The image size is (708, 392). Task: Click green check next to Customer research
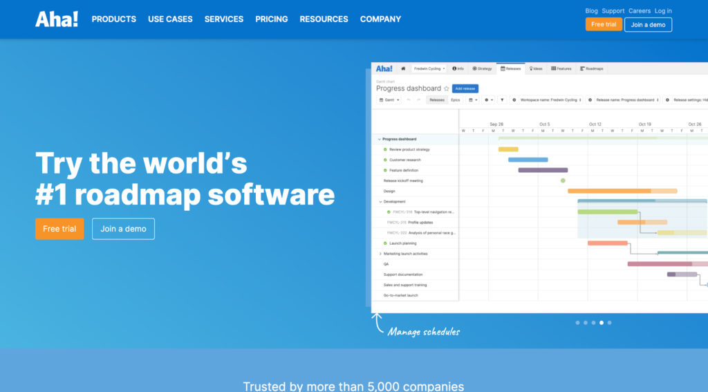click(385, 160)
